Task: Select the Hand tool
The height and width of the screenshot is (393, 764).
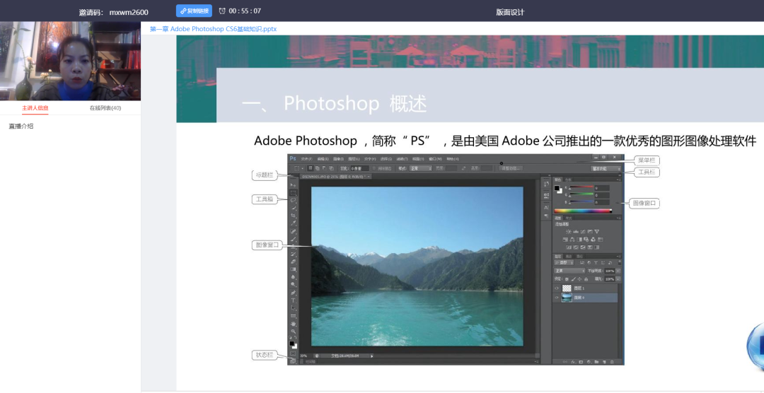Action: coord(293,324)
